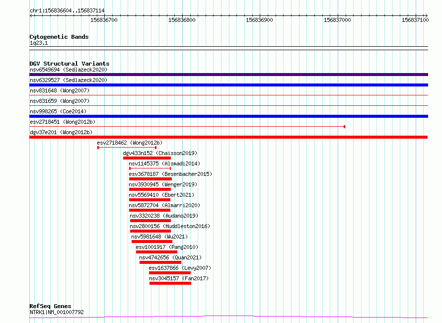Viewport: 442px width, 323px height.
Task: Click the magenta NTRK1 gene line
Action: (x=228, y=317)
